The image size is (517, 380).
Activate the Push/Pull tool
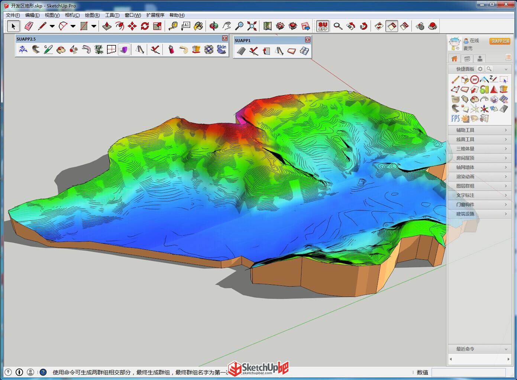[x=107, y=26]
